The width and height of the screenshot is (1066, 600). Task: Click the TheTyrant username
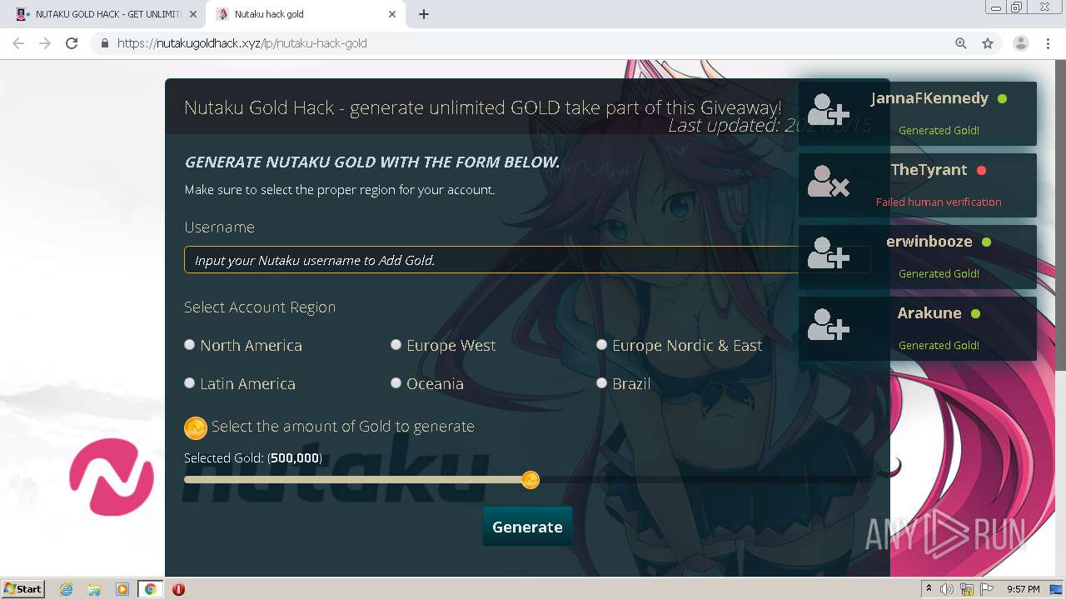(929, 170)
